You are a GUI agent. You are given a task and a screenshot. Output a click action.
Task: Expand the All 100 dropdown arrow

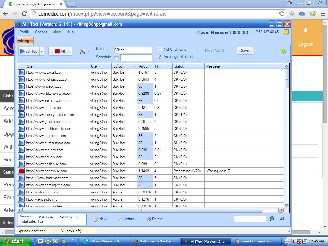(x=41, y=51)
